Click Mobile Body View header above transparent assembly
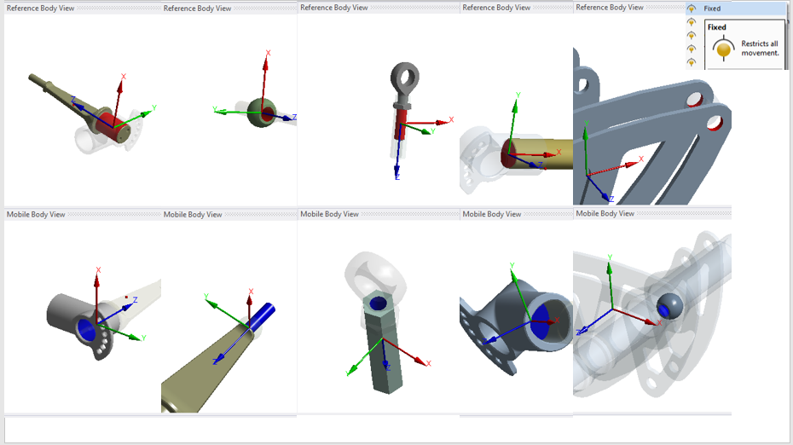Screen dimensions: 793x445 pos(605,213)
